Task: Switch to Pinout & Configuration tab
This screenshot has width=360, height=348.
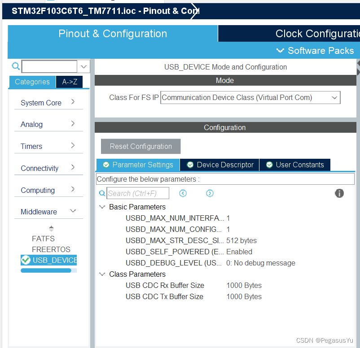Action: (113, 34)
